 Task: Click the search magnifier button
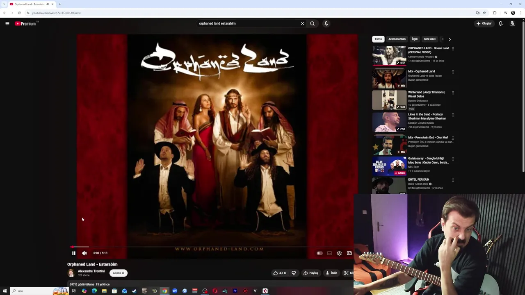coord(313,23)
